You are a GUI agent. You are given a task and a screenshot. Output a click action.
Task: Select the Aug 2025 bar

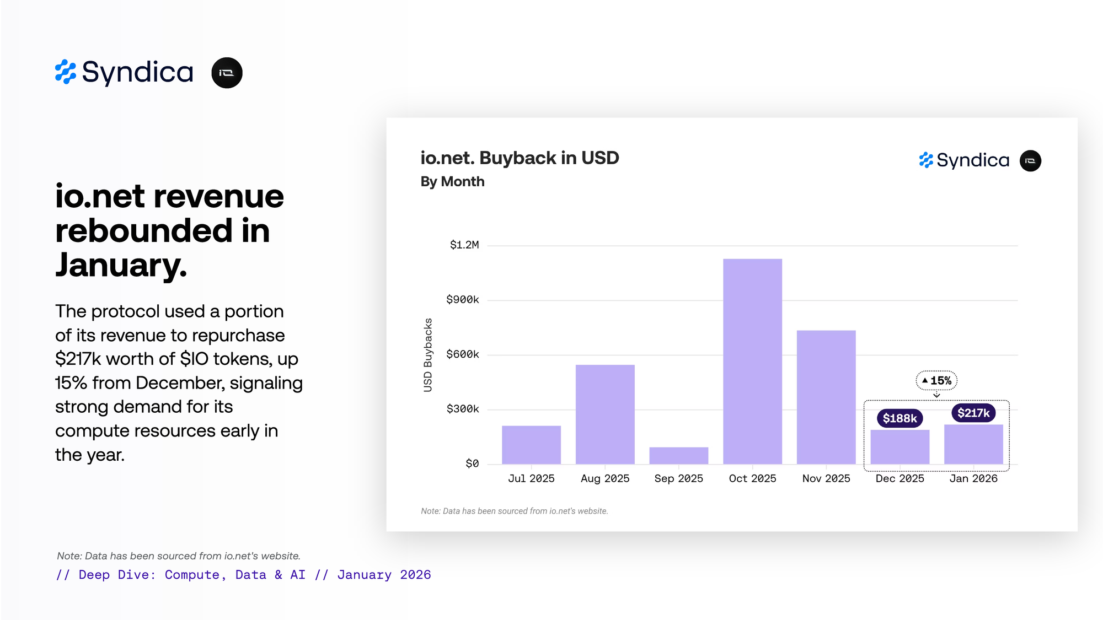coord(605,414)
